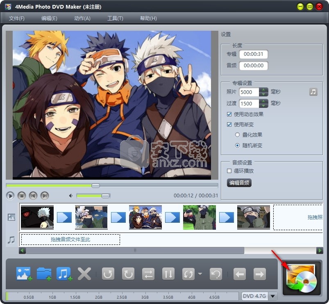Decrease the 过渡 duration value
329x304 pixels.
pos(263,106)
